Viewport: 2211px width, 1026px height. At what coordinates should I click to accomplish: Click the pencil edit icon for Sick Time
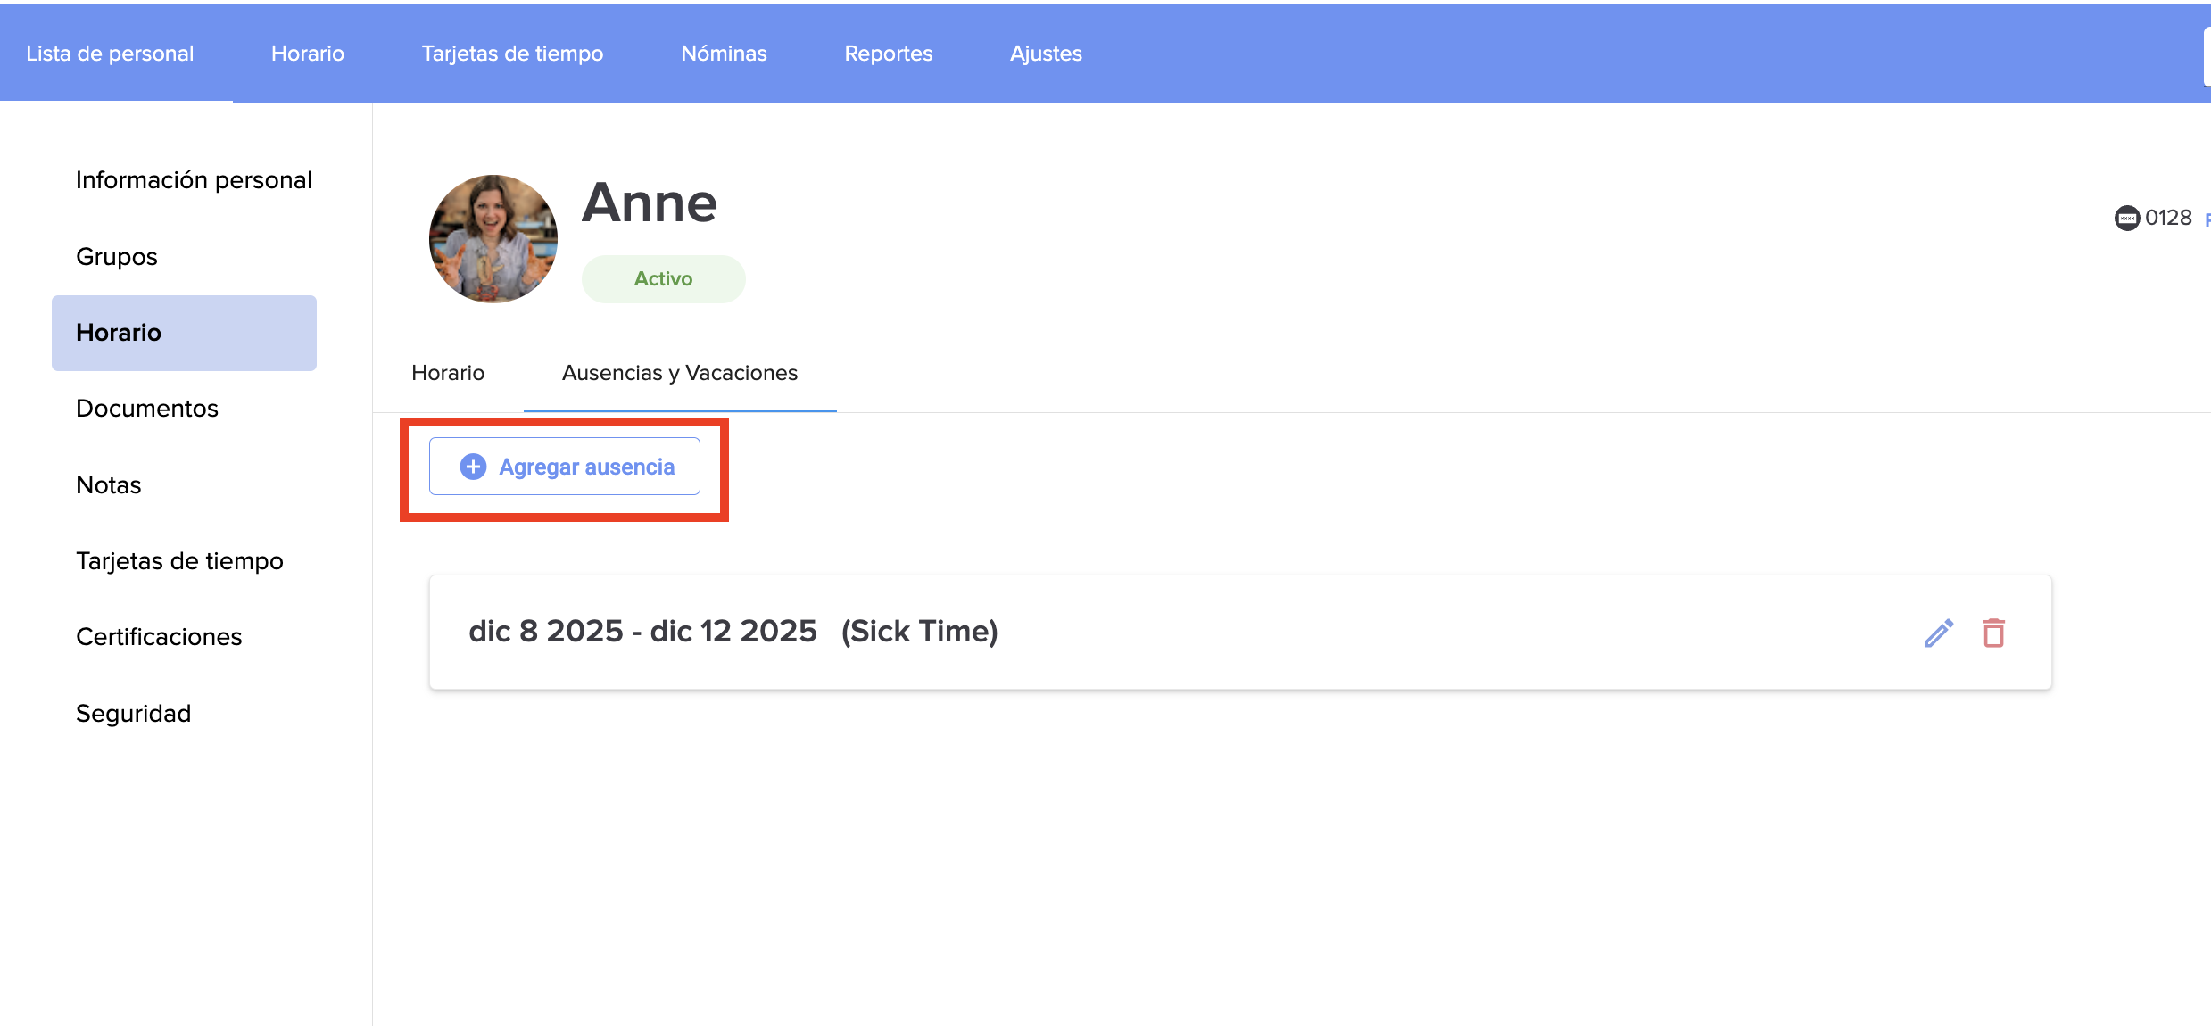(1938, 633)
